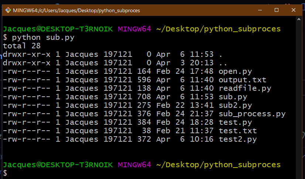Viewport: 305px width, 179px height.
Task: Maximize the MINGW64 terminal window
Action: [276, 10]
